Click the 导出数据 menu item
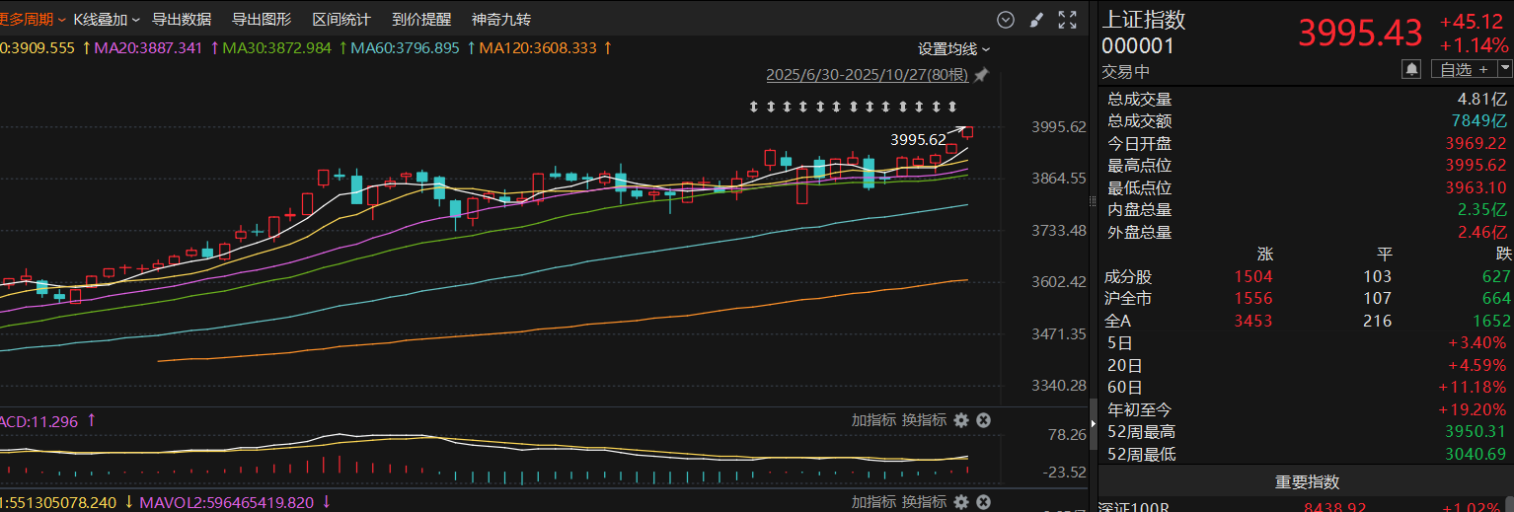The height and width of the screenshot is (512, 1514). 182,20
